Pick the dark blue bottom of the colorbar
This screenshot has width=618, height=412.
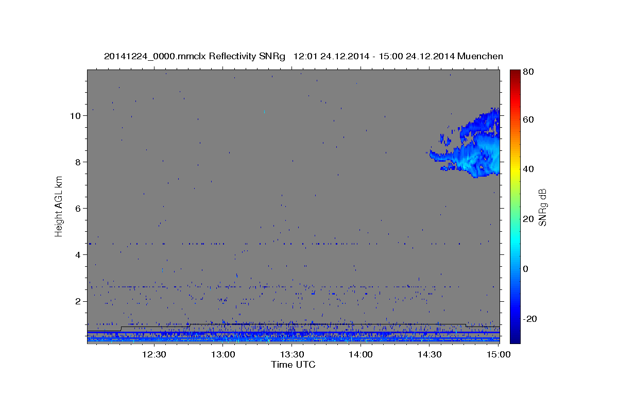(515, 337)
